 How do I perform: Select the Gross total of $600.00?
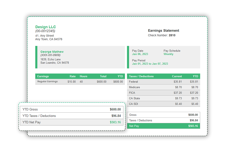pos(193,115)
